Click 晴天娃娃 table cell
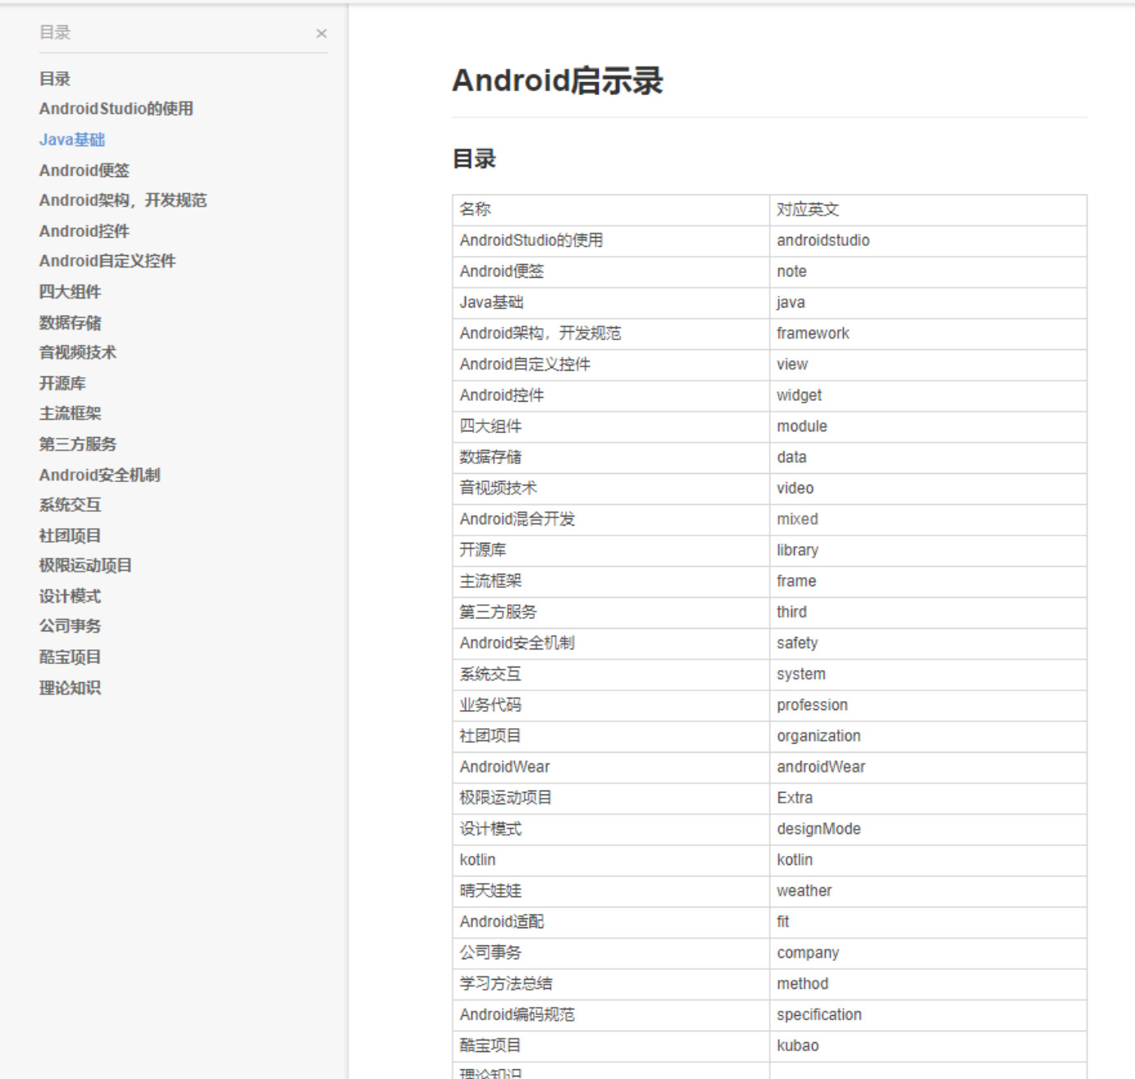This screenshot has width=1135, height=1079. [611, 891]
